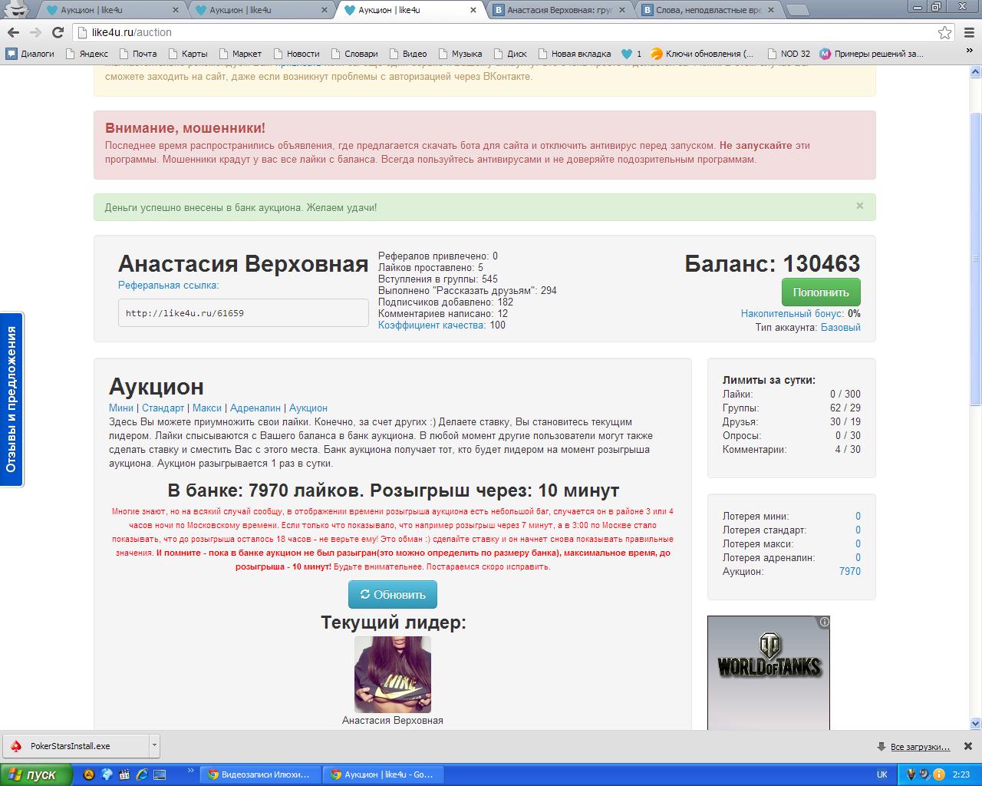Click the referral URL input field

[x=243, y=313]
